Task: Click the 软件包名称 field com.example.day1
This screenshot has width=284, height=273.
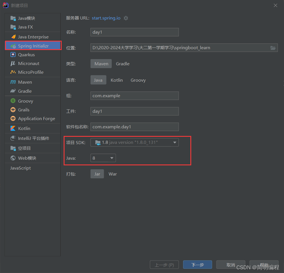Action: tap(135, 127)
